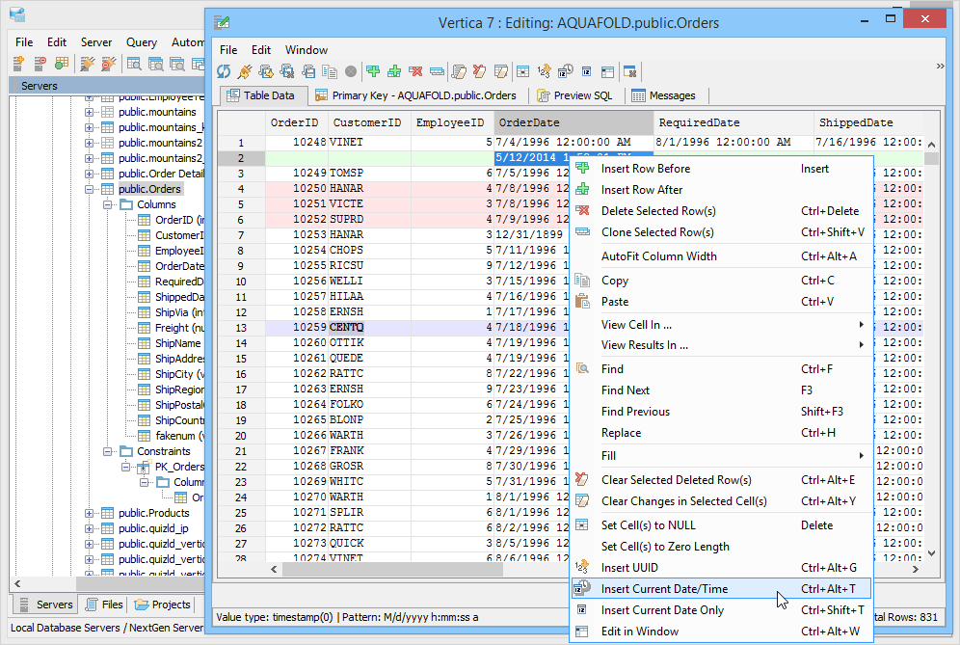Click the insert row after toolbar icon
This screenshot has width=960, height=645.
pyautogui.click(x=394, y=71)
